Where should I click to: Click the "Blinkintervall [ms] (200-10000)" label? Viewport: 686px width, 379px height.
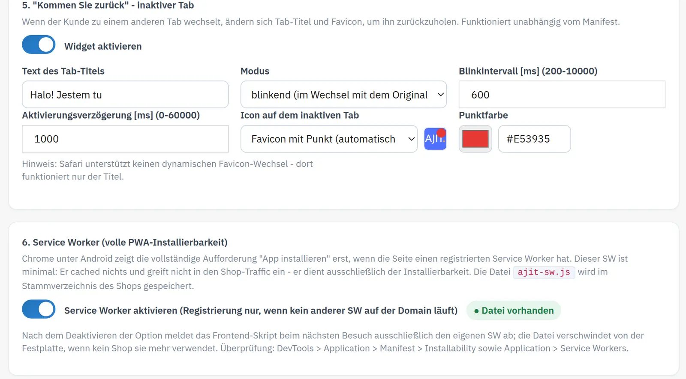(x=528, y=71)
